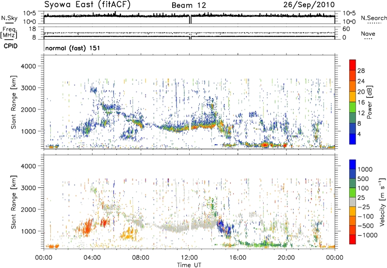
Task: Click the 'Time UT' axis title
Action: click(189, 265)
